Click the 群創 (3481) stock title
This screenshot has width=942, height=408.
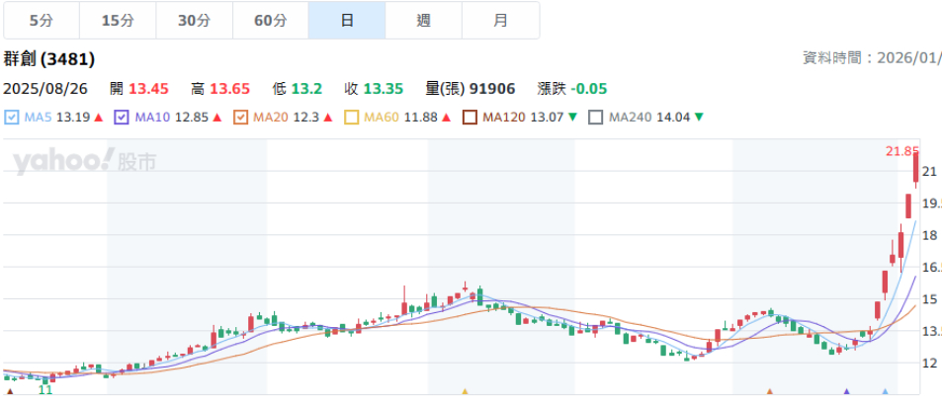pyautogui.click(x=49, y=59)
